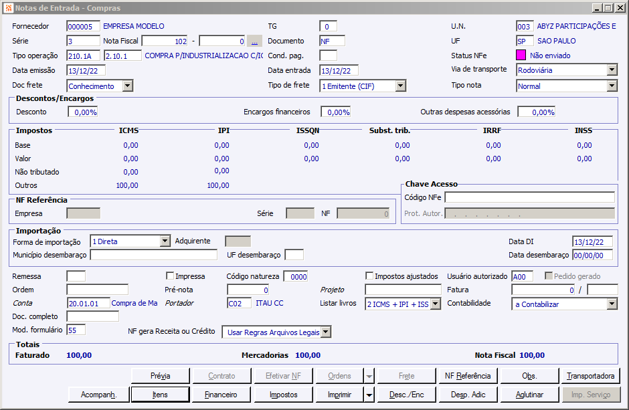The image size is (629, 410).
Task: Open the NF Referência button
Action: click(468, 376)
